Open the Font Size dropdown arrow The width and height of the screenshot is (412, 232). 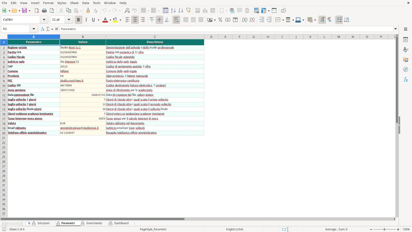tap(69, 20)
